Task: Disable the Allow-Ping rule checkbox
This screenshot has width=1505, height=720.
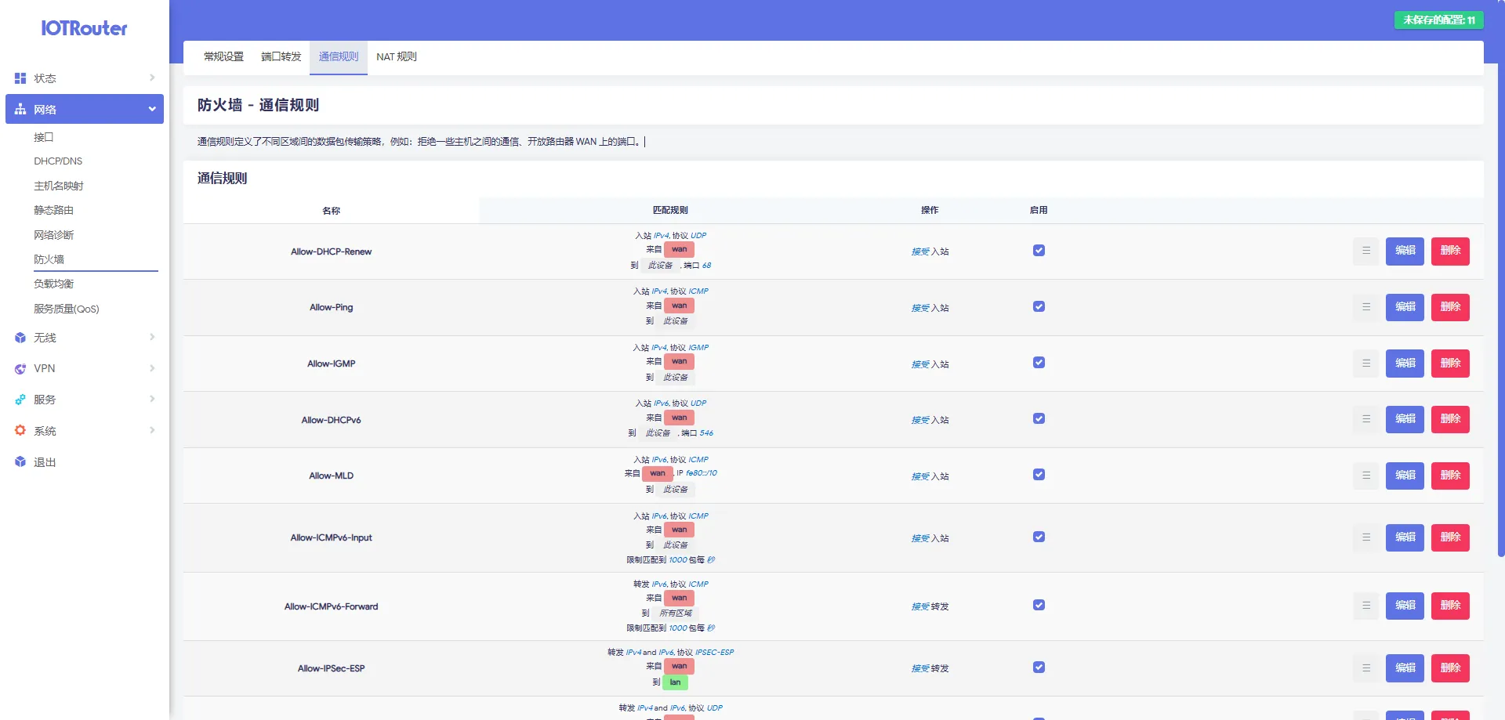Action: pyautogui.click(x=1039, y=306)
